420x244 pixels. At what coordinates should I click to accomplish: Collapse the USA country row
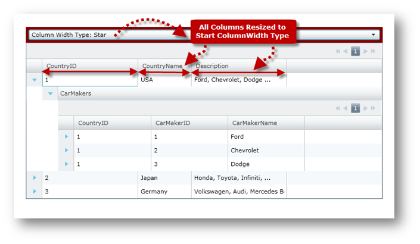click(35, 79)
